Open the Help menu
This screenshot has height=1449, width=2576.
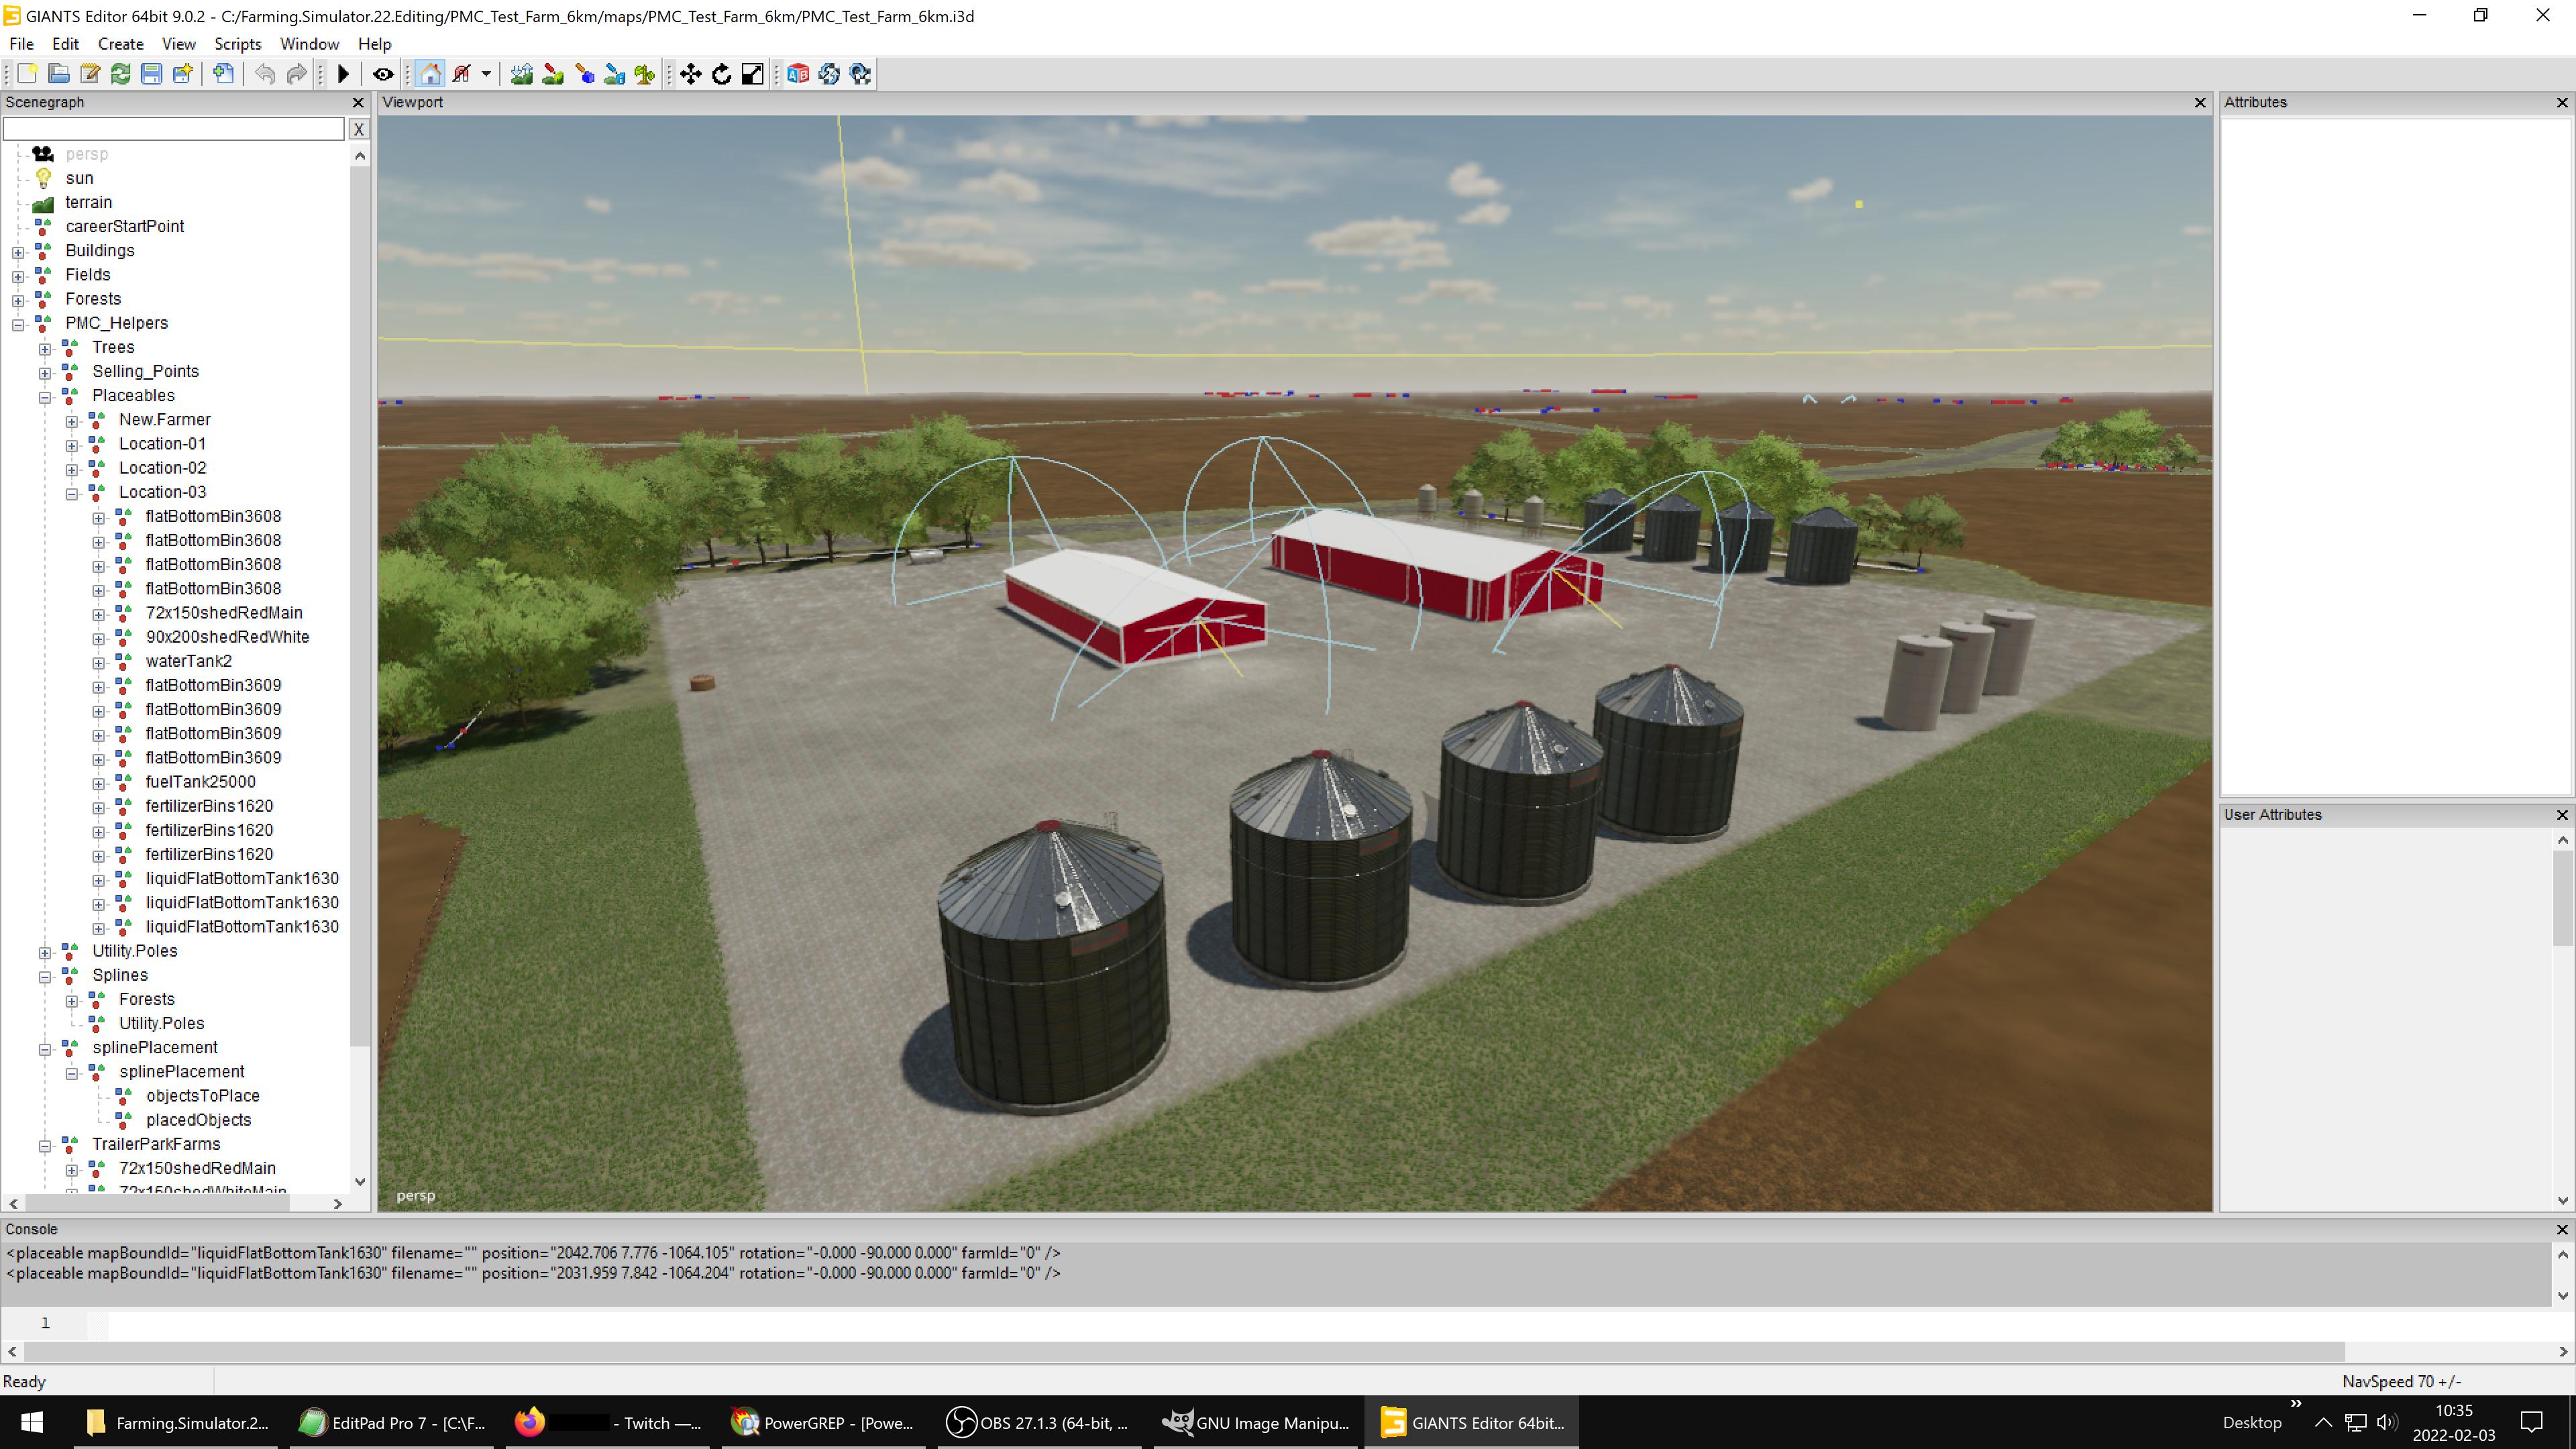point(375,44)
